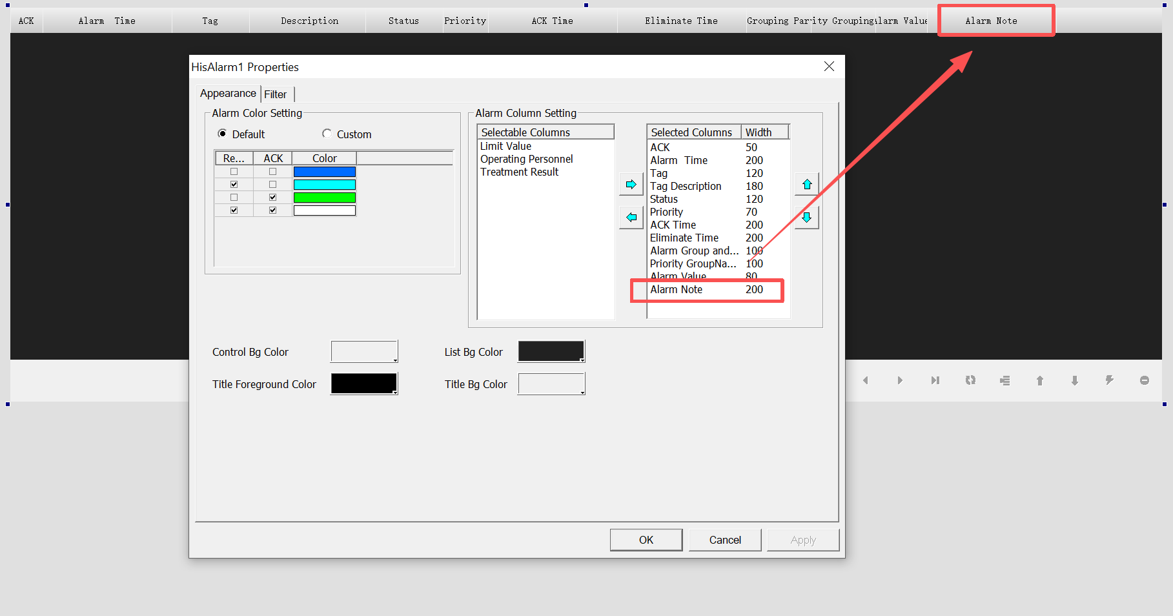This screenshot has height=616, width=1173.
Task: Click the remove-column left arrow button
Action: click(631, 218)
